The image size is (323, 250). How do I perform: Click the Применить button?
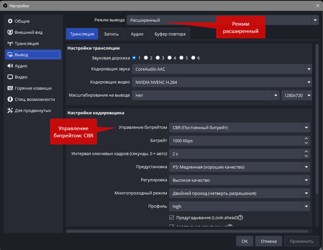coord(301,241)
